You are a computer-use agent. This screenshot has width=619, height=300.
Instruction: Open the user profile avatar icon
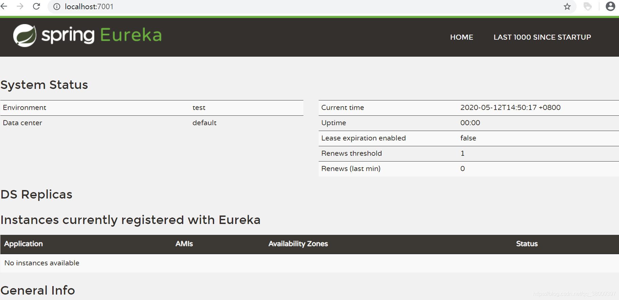coord(610,6)
